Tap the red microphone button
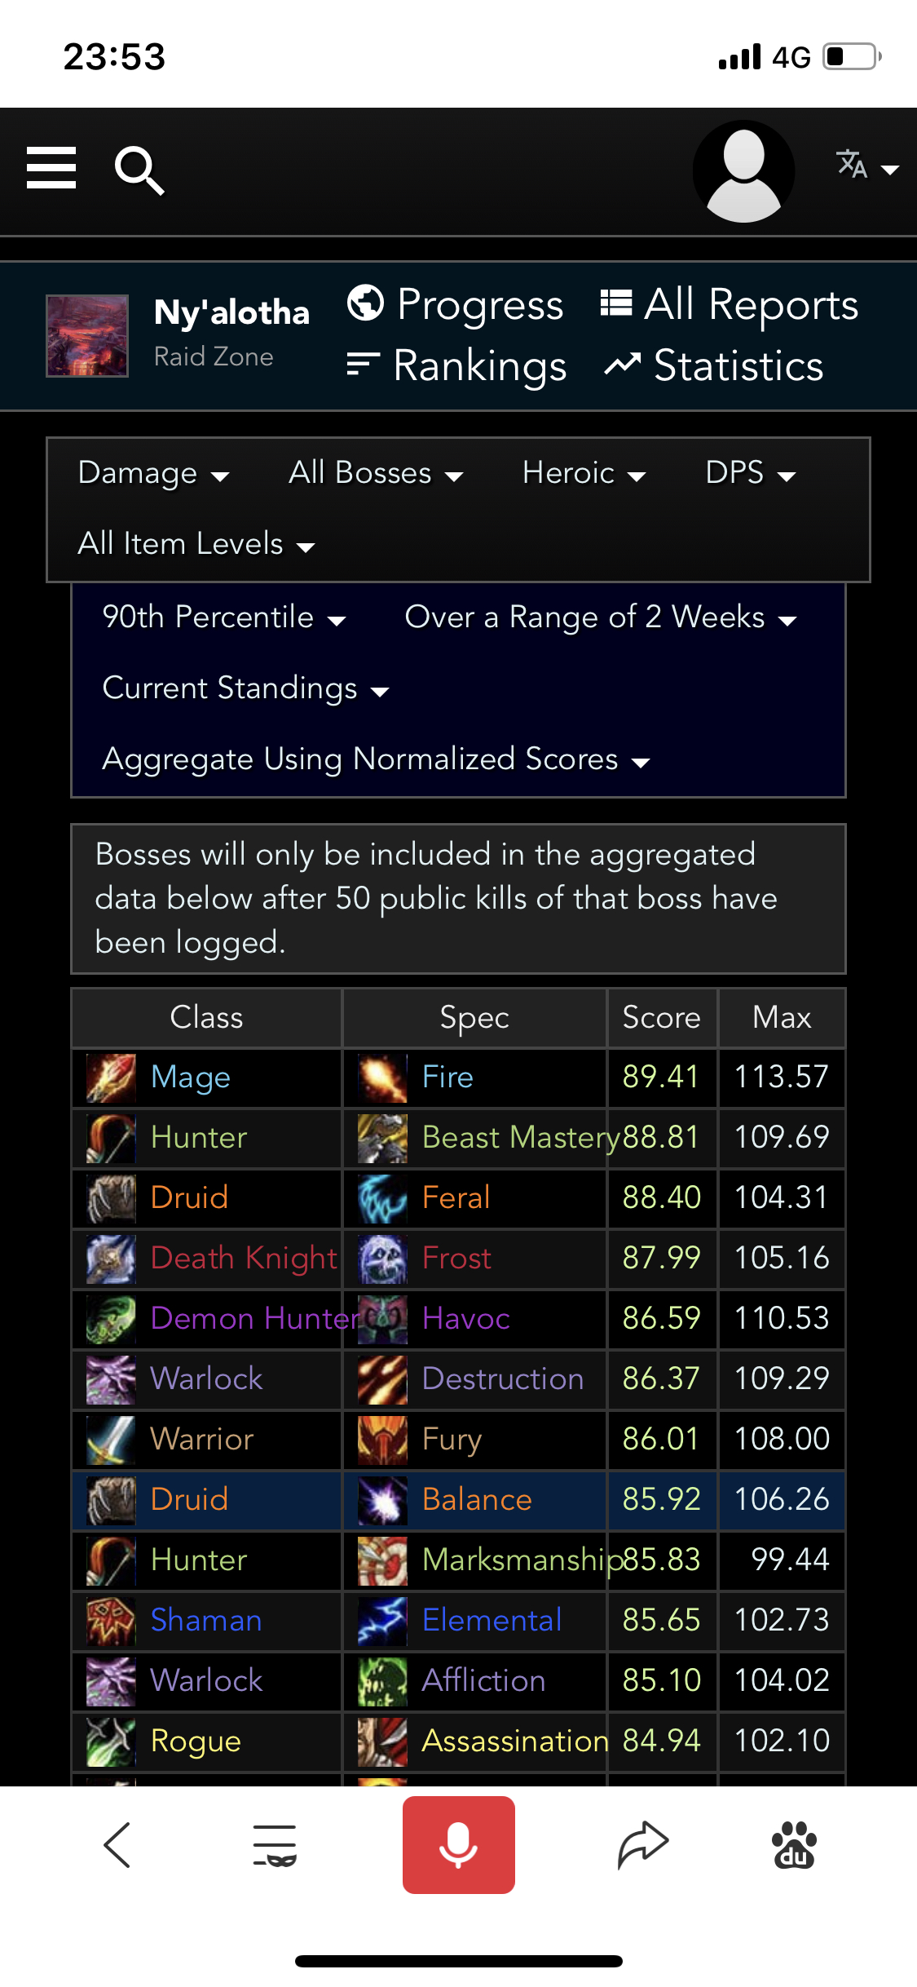917x1987 pixels. [x=458, y=1844]
